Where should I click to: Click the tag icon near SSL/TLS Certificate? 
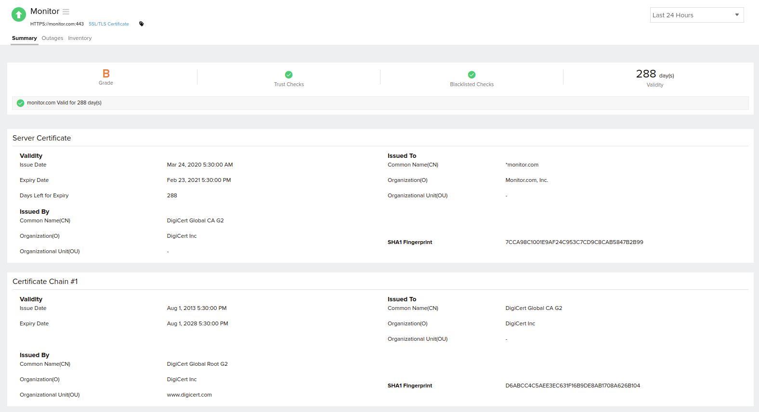(142, 24)
